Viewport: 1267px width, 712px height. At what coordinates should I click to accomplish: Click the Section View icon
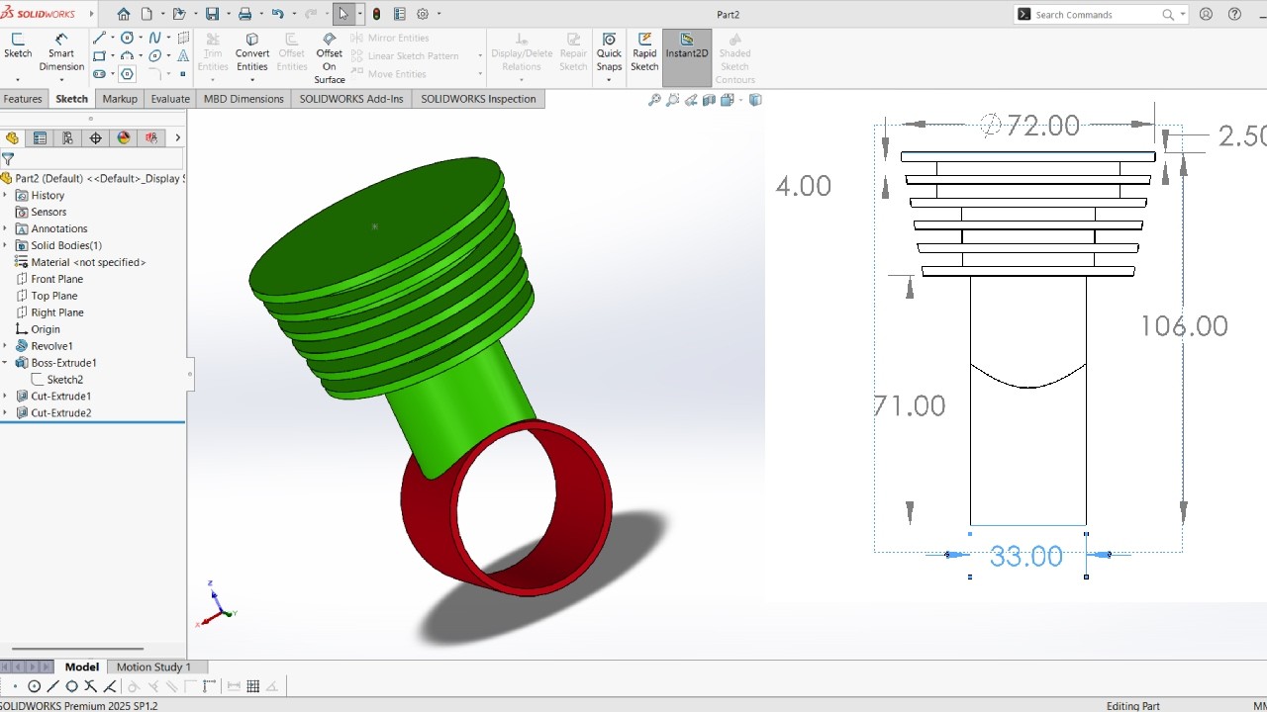point(710,100)
